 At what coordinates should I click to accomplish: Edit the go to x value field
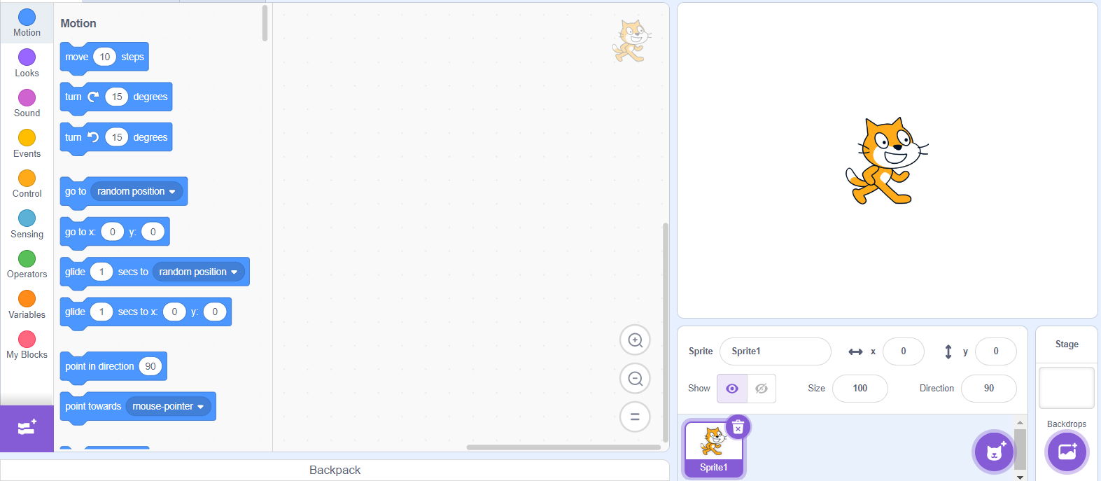[112, 232]
